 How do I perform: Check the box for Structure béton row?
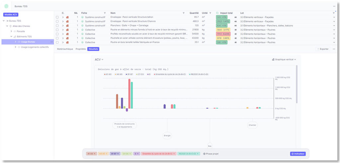[x=57, y=17]
